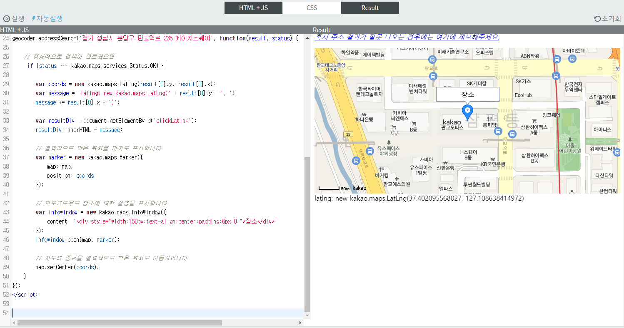Place cursor on empty line 54
This screenshot has width=624, height=328.
tap(158, 313)
